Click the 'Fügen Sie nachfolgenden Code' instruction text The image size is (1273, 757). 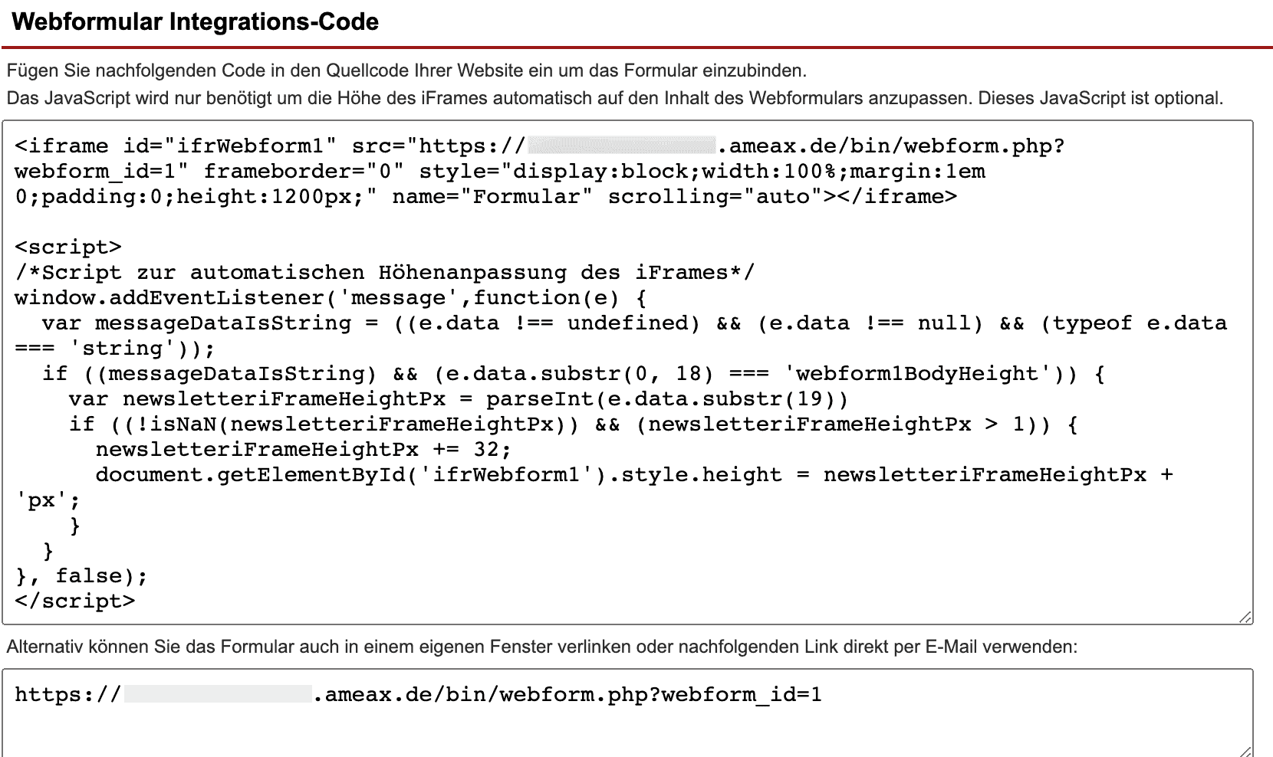pyautogui.click(x=406, y=71)
